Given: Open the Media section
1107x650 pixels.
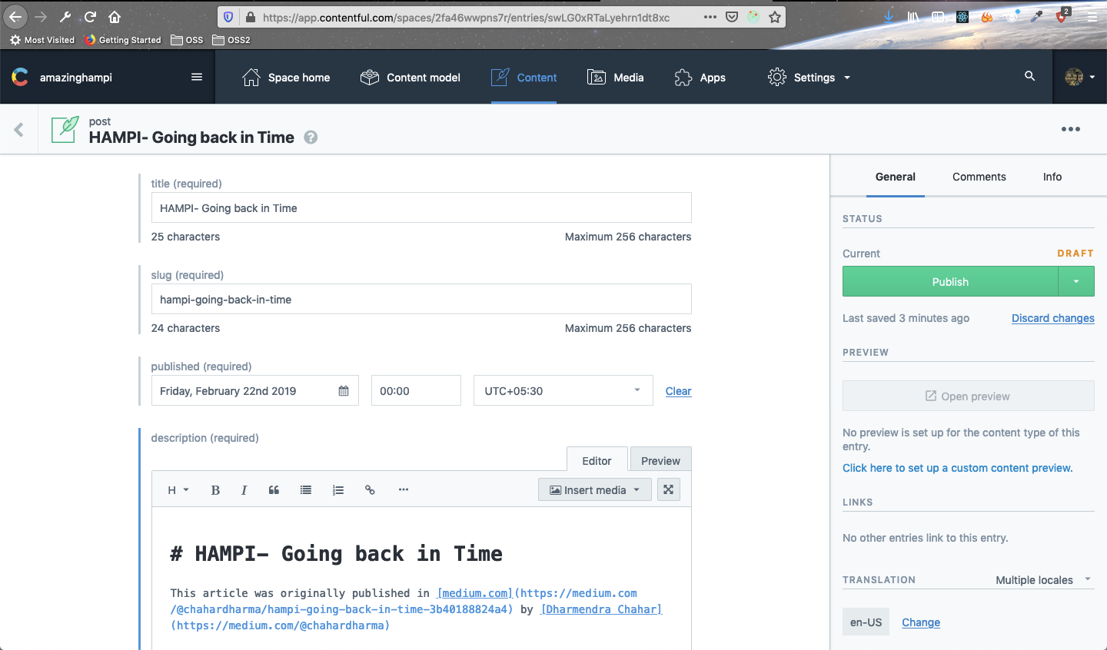Looking at the screenshot, I should (x=616, y=77).
